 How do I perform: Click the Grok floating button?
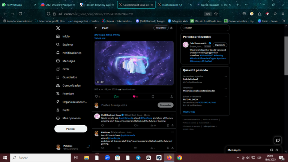(278, 141)
